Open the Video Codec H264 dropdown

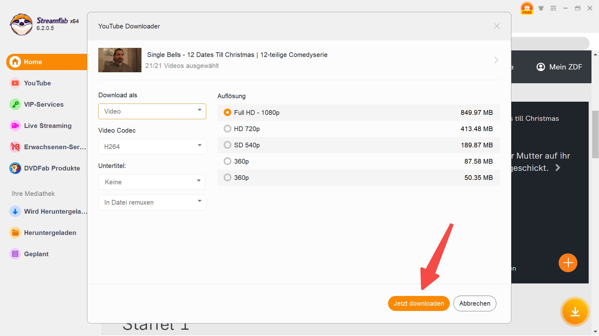click(x=152, y=147)
